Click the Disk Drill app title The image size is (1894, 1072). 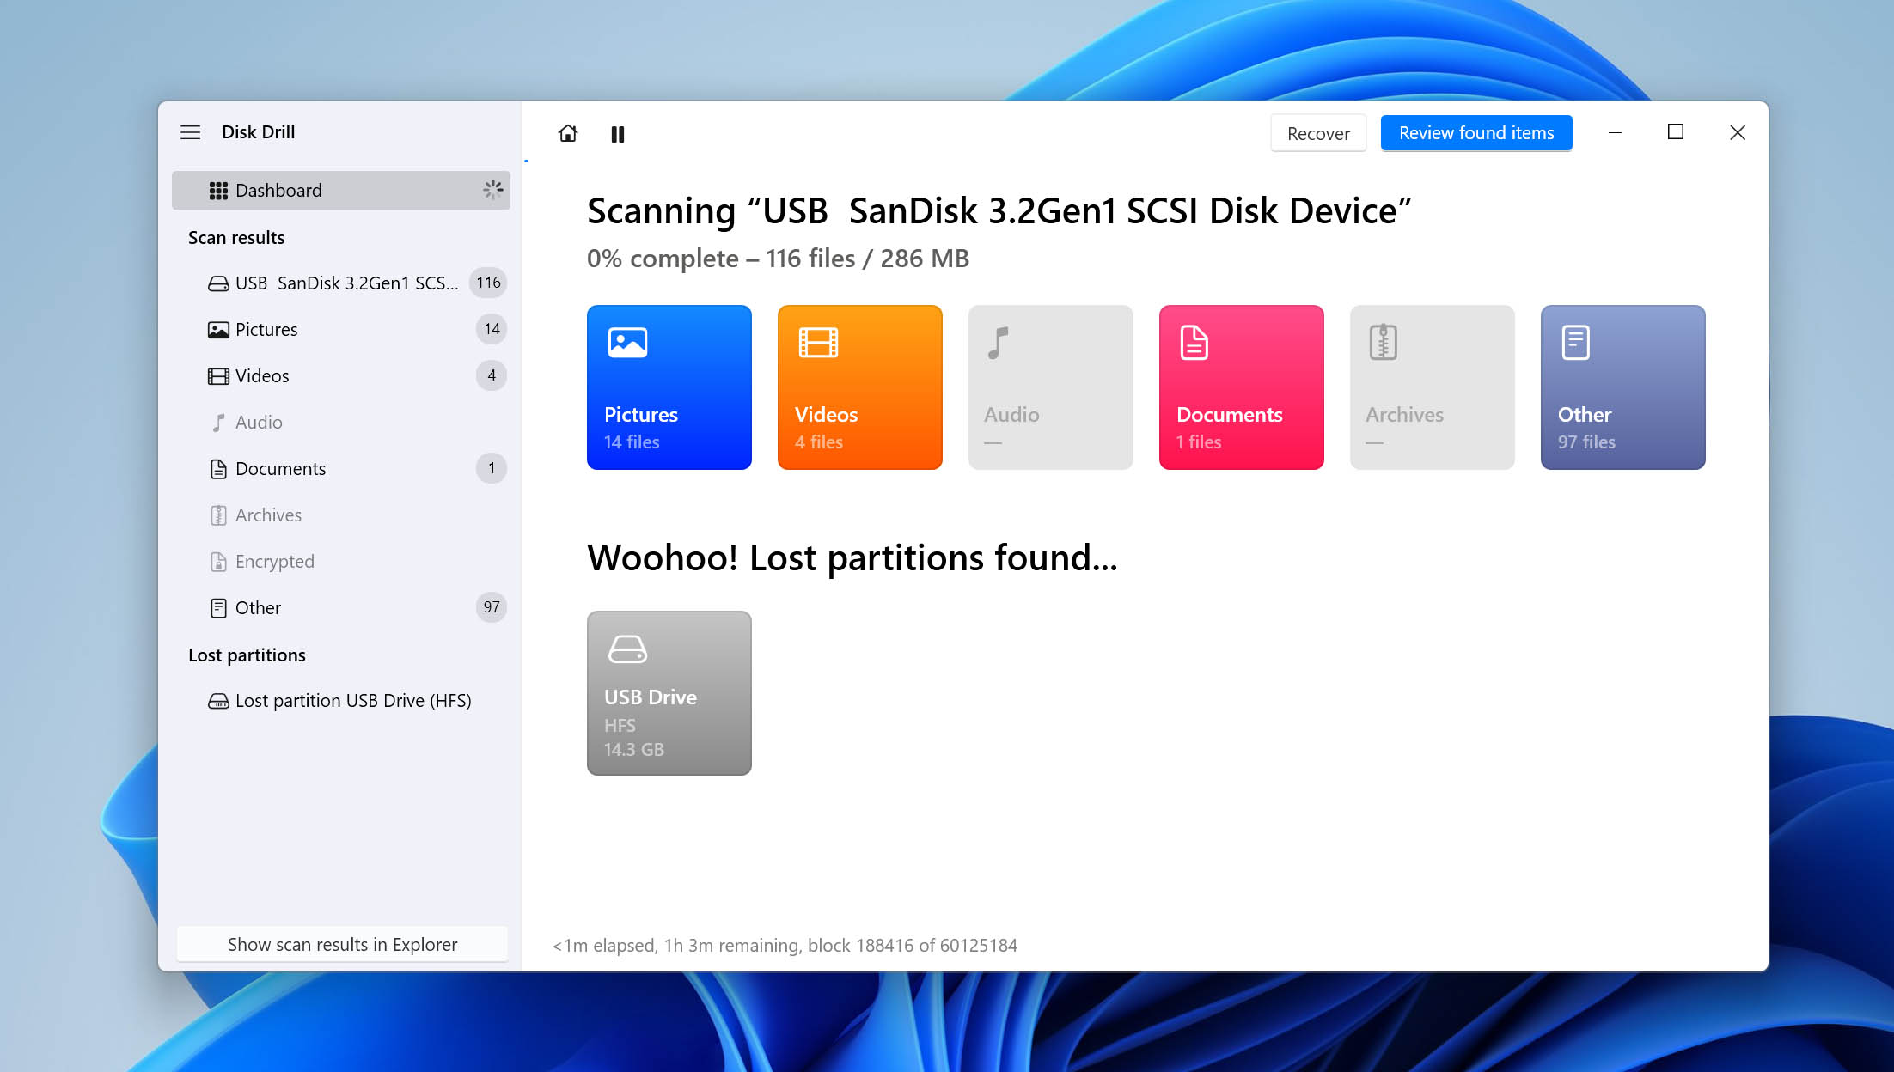(258, 132)
